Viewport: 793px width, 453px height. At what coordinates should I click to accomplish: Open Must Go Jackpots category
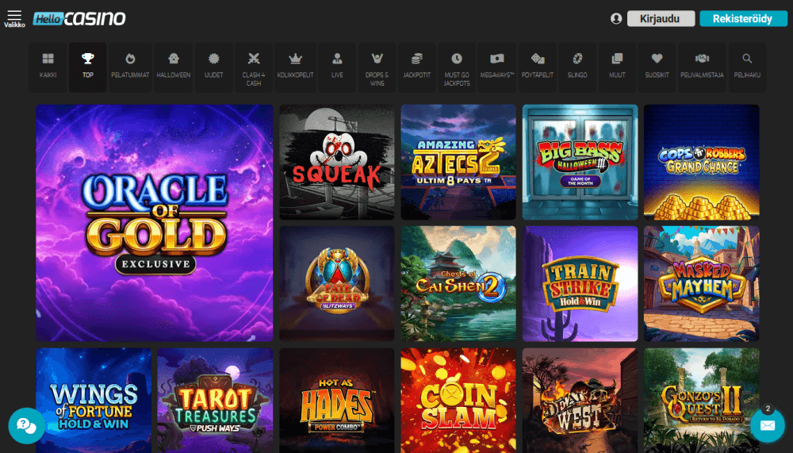pyautogui.click(x=457, y=66)
